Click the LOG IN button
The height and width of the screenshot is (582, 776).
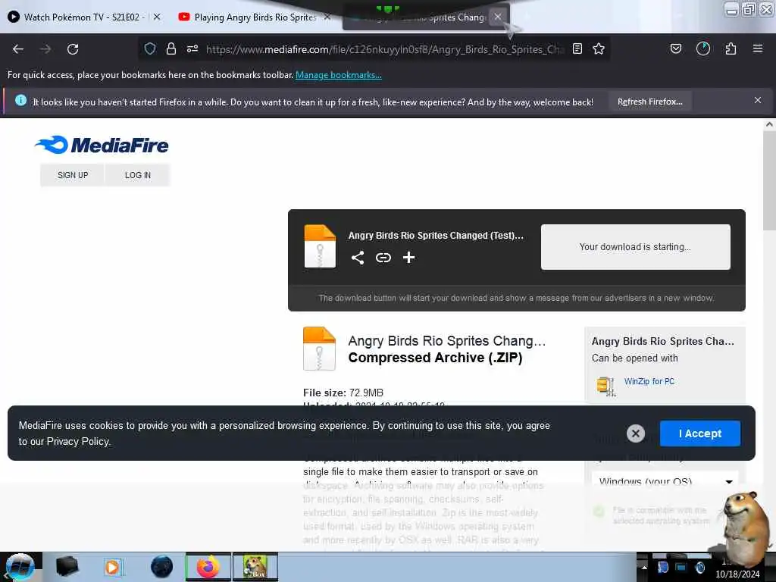point(138,175)
